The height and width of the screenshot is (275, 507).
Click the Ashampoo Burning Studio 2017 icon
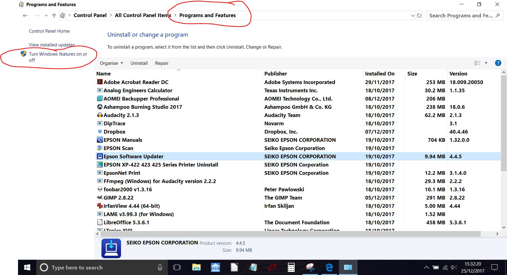(x=100, y=107)
